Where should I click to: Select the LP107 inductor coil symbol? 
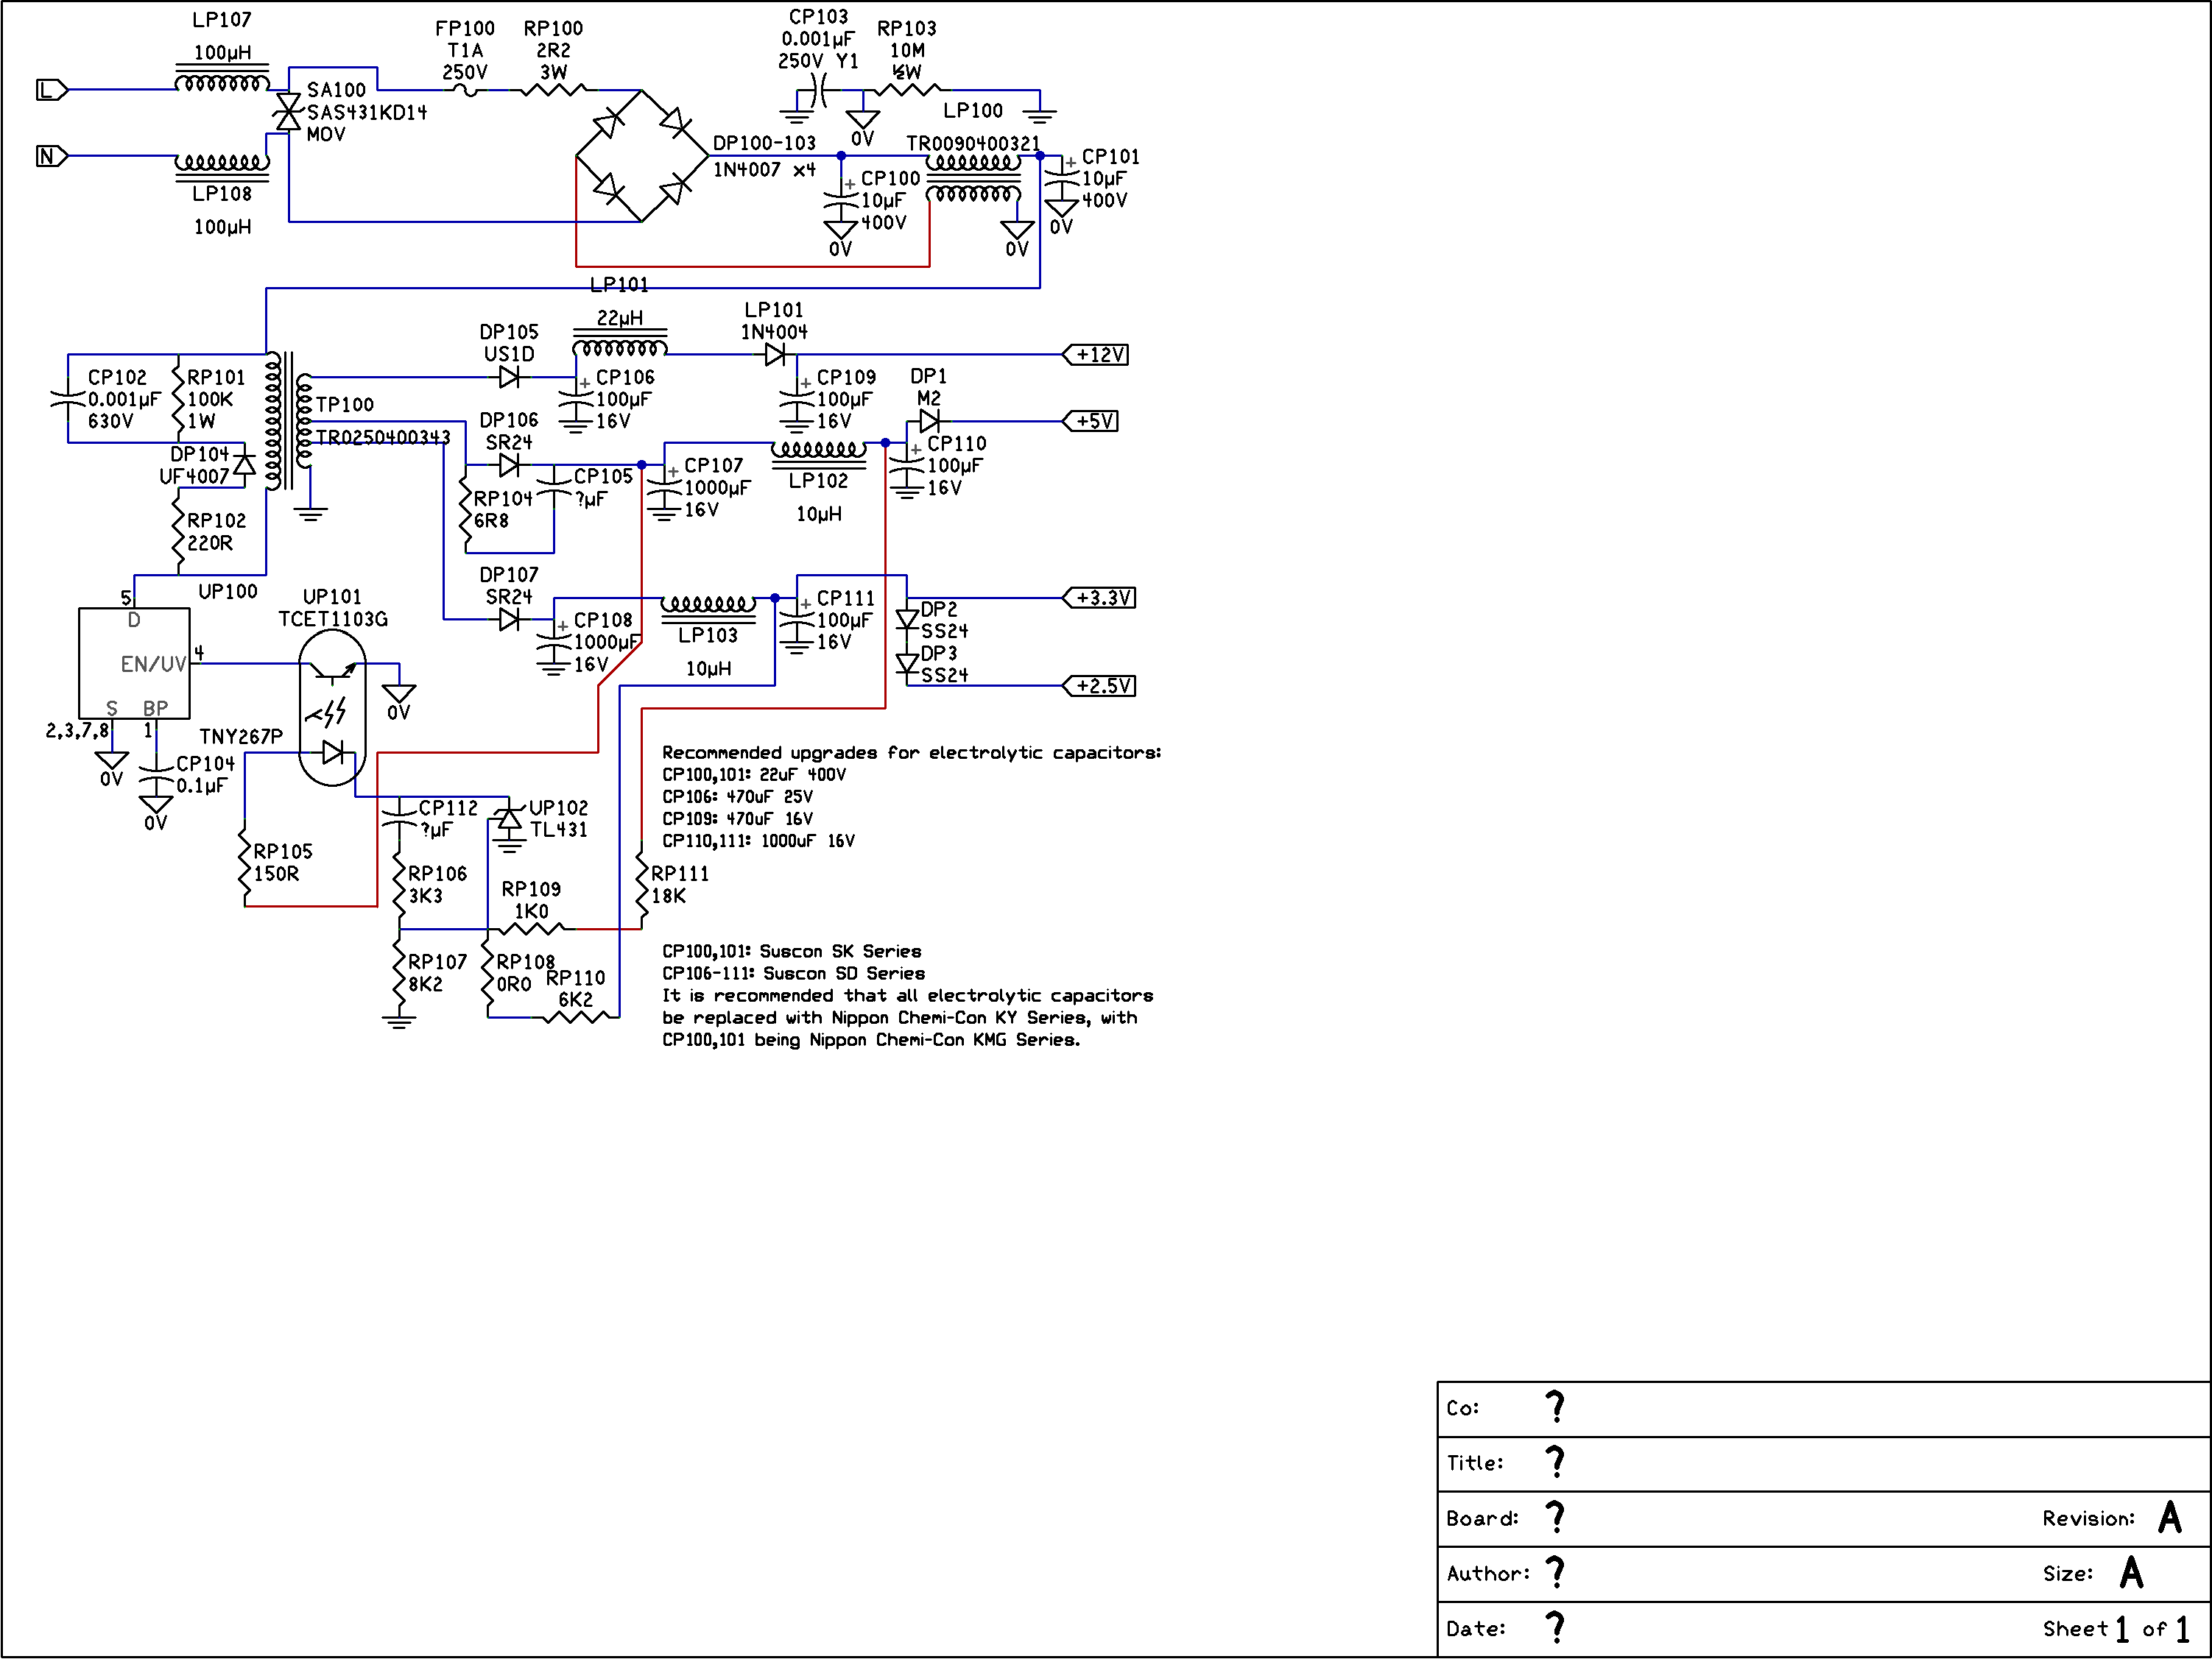coord(222,79)
